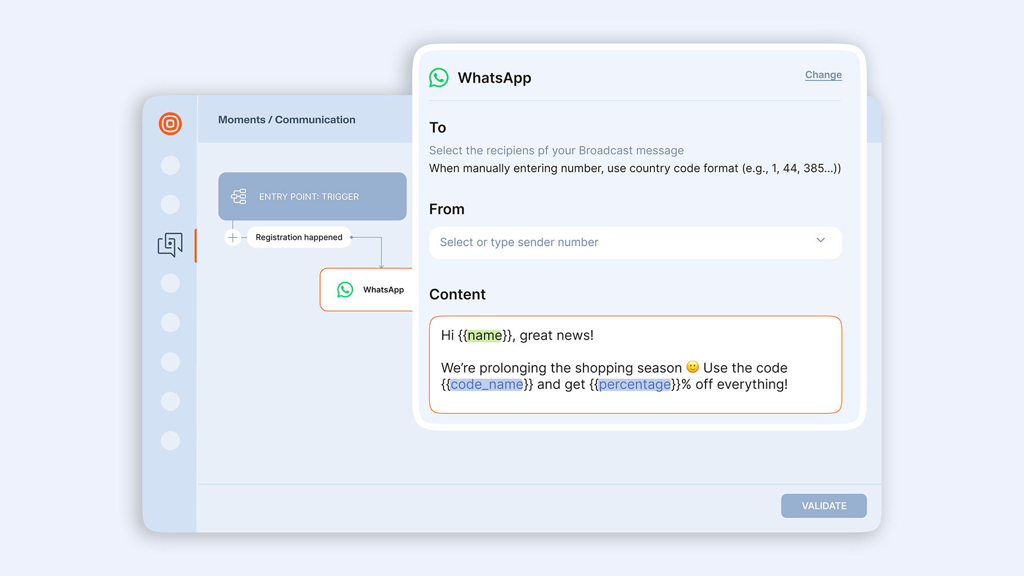Viewport: 1024px width, 576px height.
Task: Expand the sender number dropdown chevron
Action: coord(820,241)
